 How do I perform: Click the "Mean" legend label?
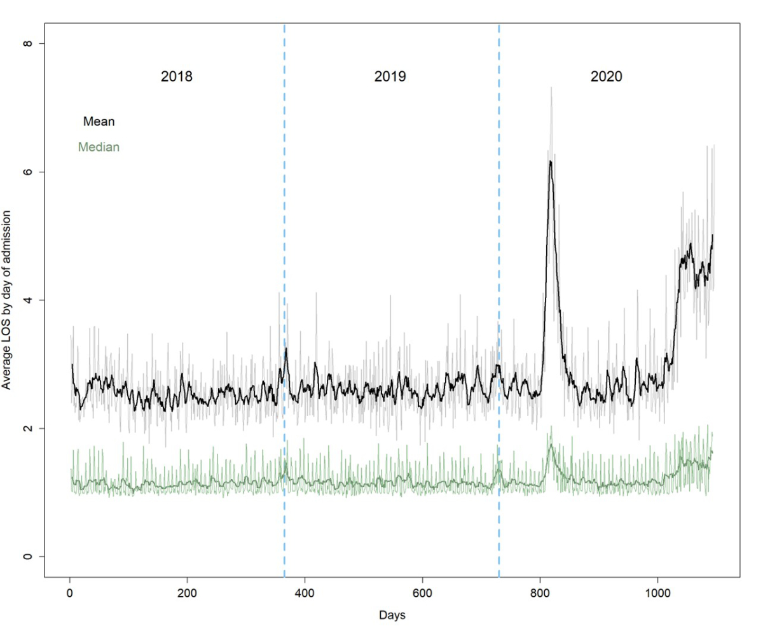(x=99, y=122)
